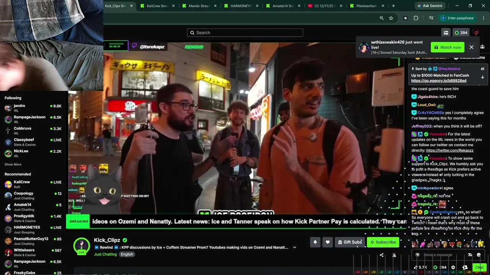Close the Kick_Clipz Stream tab

[x=131, y=6]
